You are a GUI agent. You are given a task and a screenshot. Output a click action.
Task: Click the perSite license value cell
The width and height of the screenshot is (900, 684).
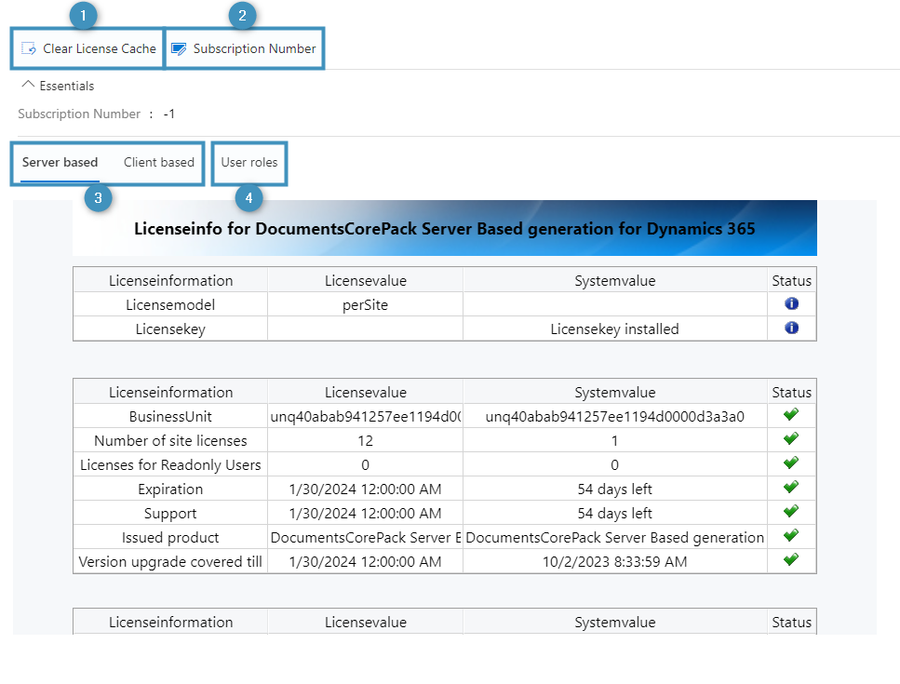point(365,304)
